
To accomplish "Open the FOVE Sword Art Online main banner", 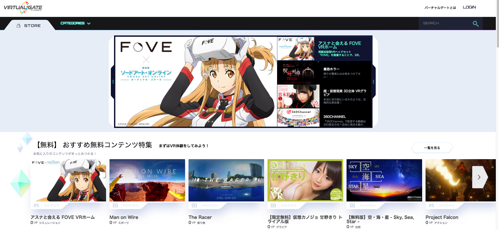I will coord(196,82).
